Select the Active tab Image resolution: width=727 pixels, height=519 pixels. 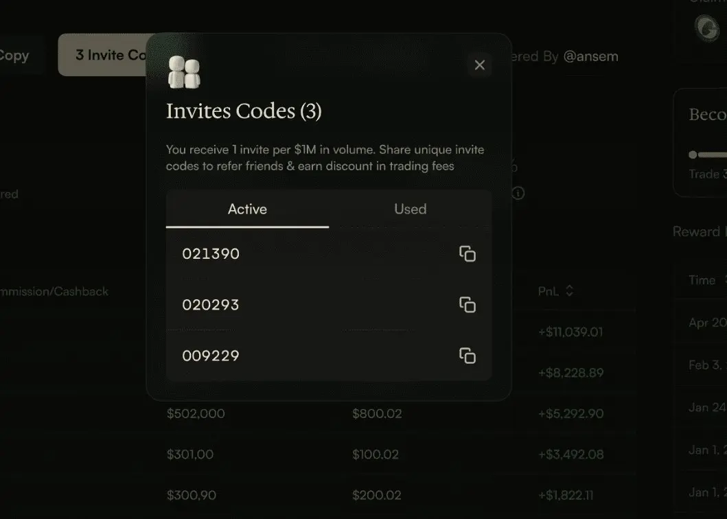coord(247,209)
